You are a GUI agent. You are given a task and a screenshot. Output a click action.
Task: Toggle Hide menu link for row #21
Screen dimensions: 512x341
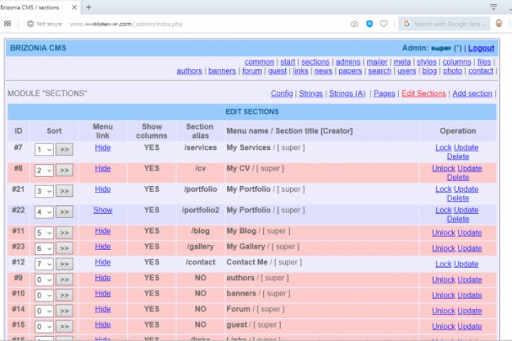102,189
